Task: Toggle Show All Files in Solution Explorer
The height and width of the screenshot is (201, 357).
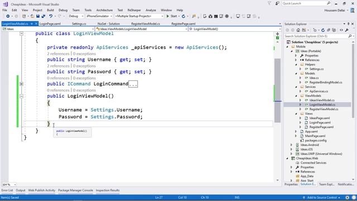Action: click(x=334, y=30)
